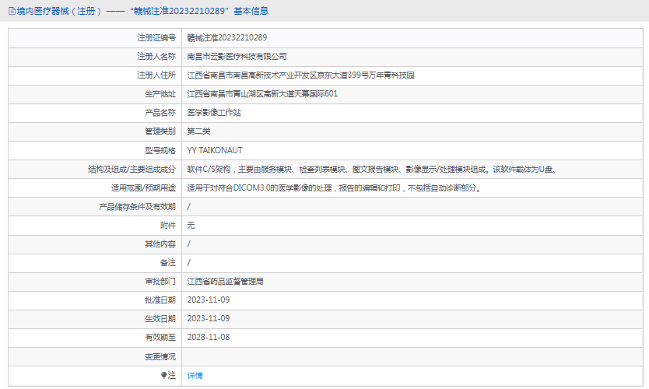Click the 产品储存条件及有效期 label
Screen dimensions: 649x389
[137, 206]
